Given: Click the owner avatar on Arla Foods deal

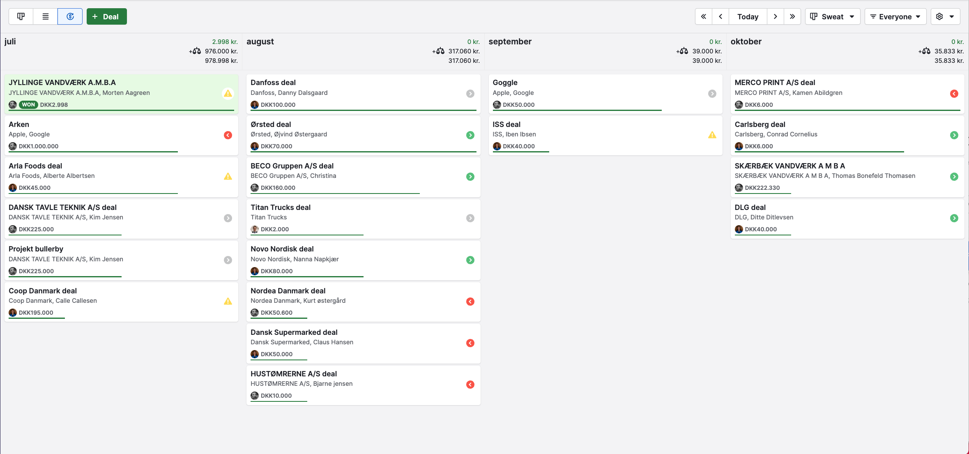Looking at the screenshot, I should point(13,188).
